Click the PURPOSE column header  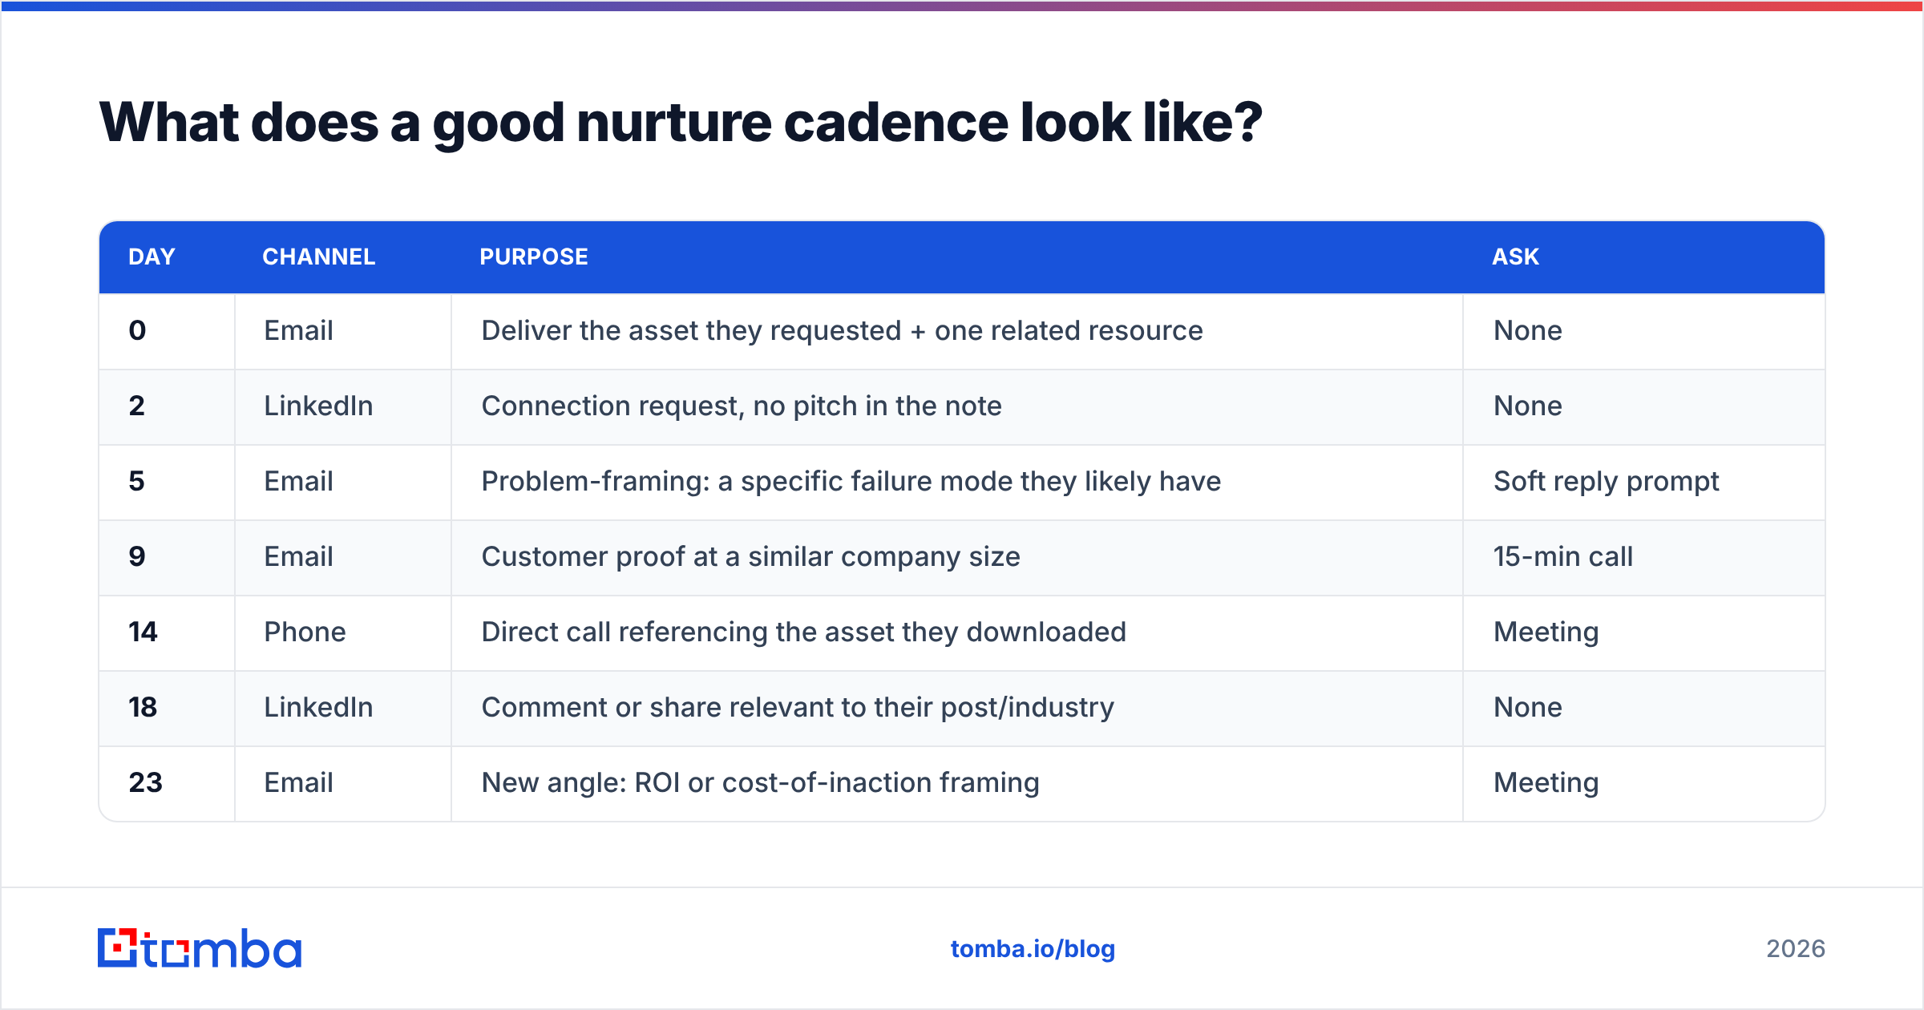click(x=534, y=257)
